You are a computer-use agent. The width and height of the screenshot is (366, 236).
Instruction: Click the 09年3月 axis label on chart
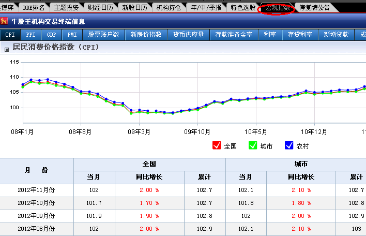click(139, 132)
